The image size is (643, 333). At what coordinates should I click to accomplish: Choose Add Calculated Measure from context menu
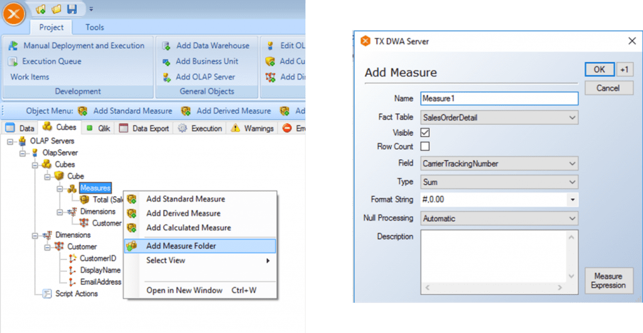(200, 228)
